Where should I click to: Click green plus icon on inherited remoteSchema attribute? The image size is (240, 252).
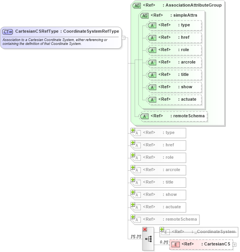[133, 217]
